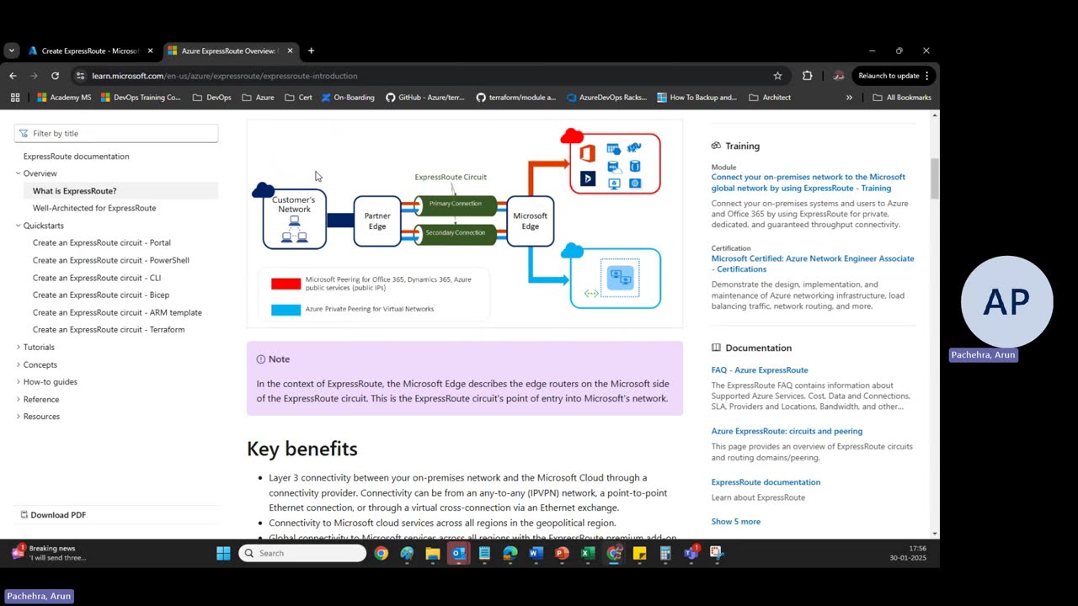Close the Azure ExpressRoute Overview tab
1078x606 pixels.
click(290, 50)
